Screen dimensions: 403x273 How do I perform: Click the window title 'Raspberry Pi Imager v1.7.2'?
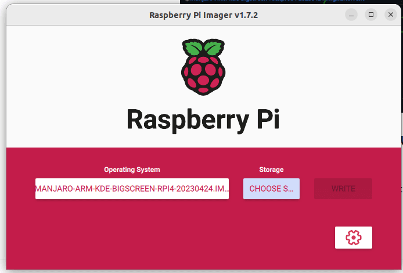pyautogui.click(x=204, y=15)
